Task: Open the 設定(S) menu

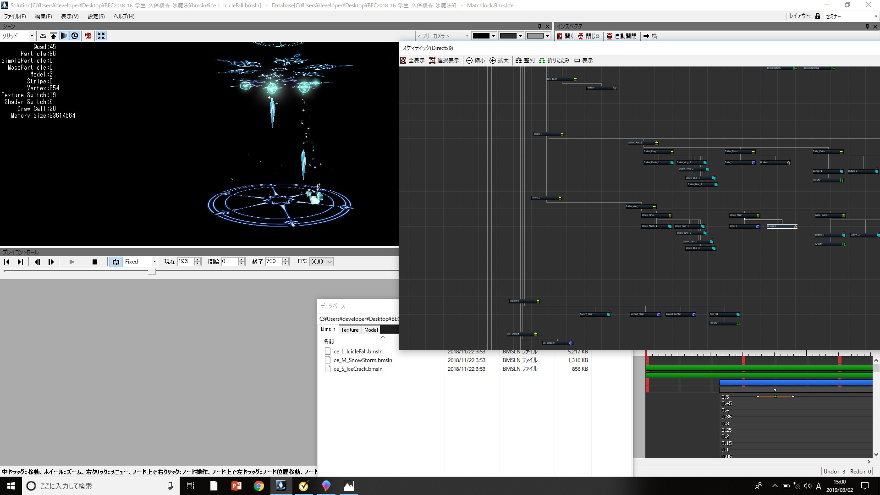Action: pos(96,16)
